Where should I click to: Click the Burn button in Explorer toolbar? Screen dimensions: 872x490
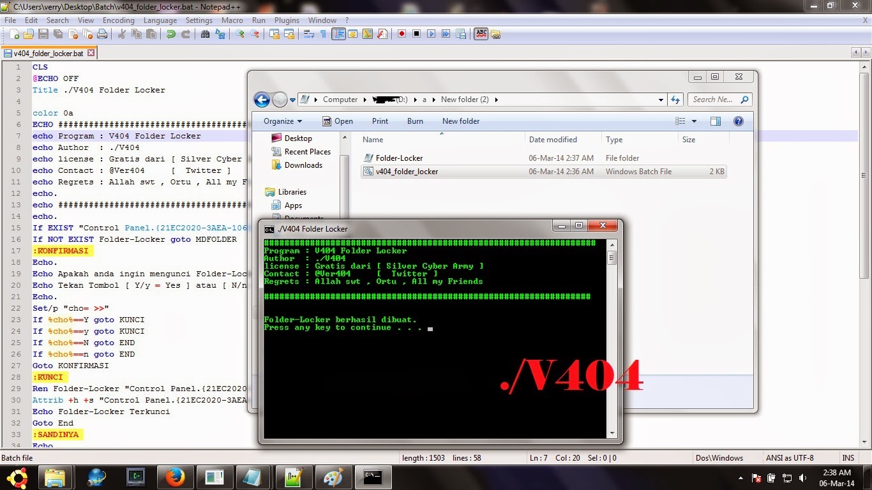(415, 121)
